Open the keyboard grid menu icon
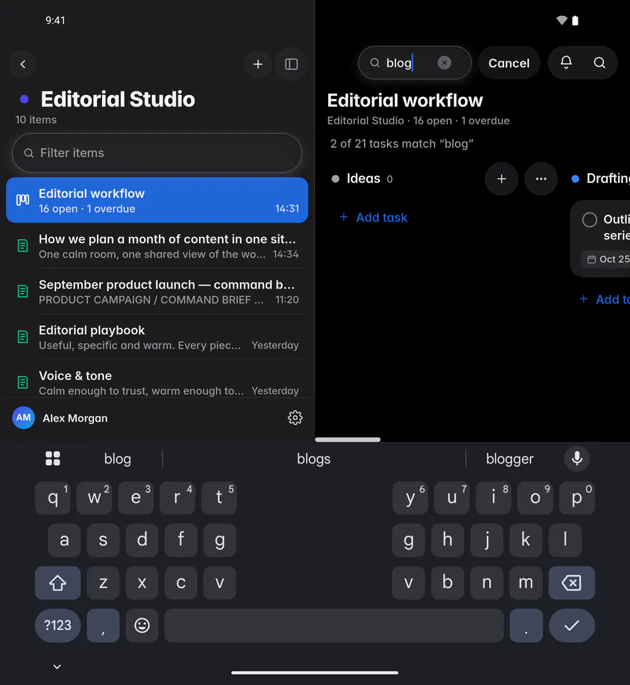This screenshot has height=685, width=630. (53, 458)
